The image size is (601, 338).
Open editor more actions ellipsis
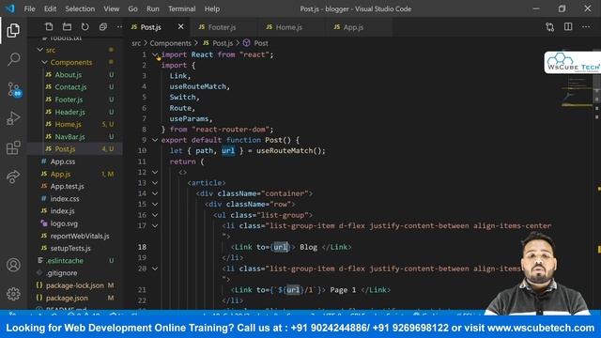(586, 27)
